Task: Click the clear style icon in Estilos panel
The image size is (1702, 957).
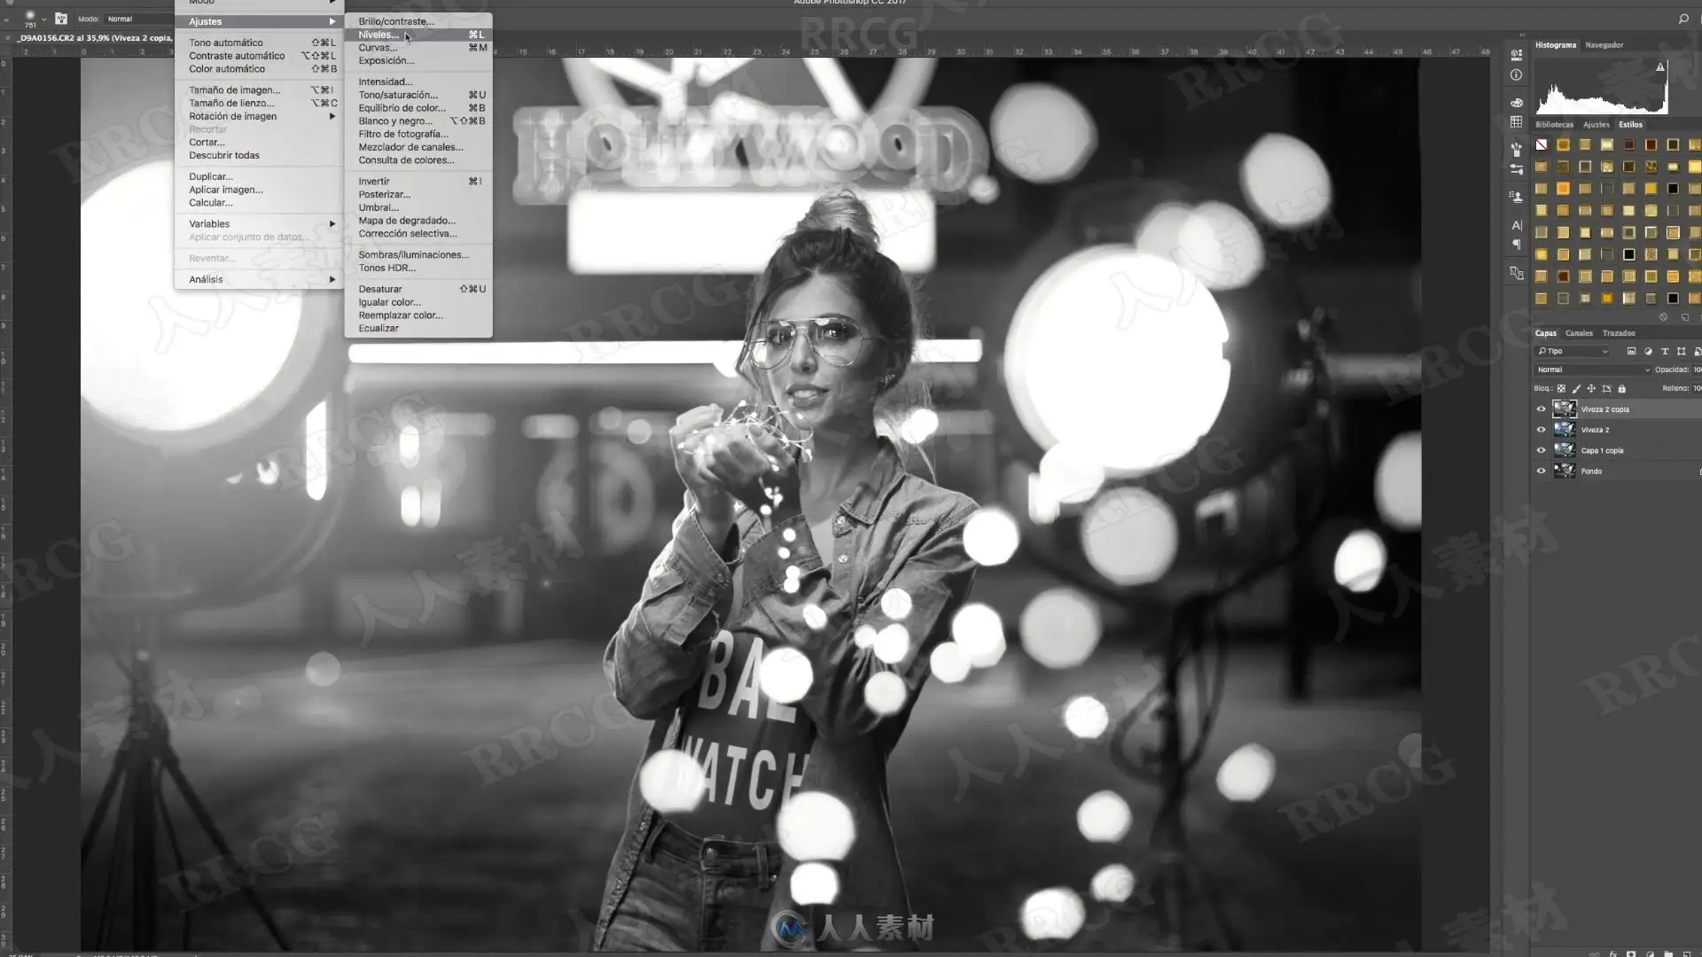Action: pyautogui.click(x=1663, y=317)
